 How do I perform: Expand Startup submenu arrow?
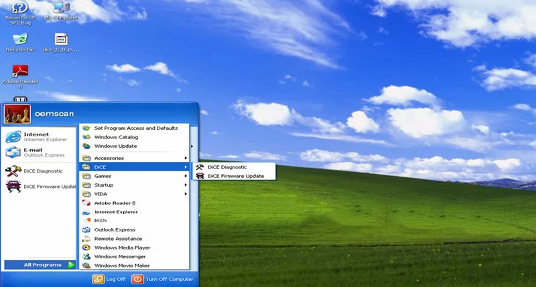[x=186, y=185]
